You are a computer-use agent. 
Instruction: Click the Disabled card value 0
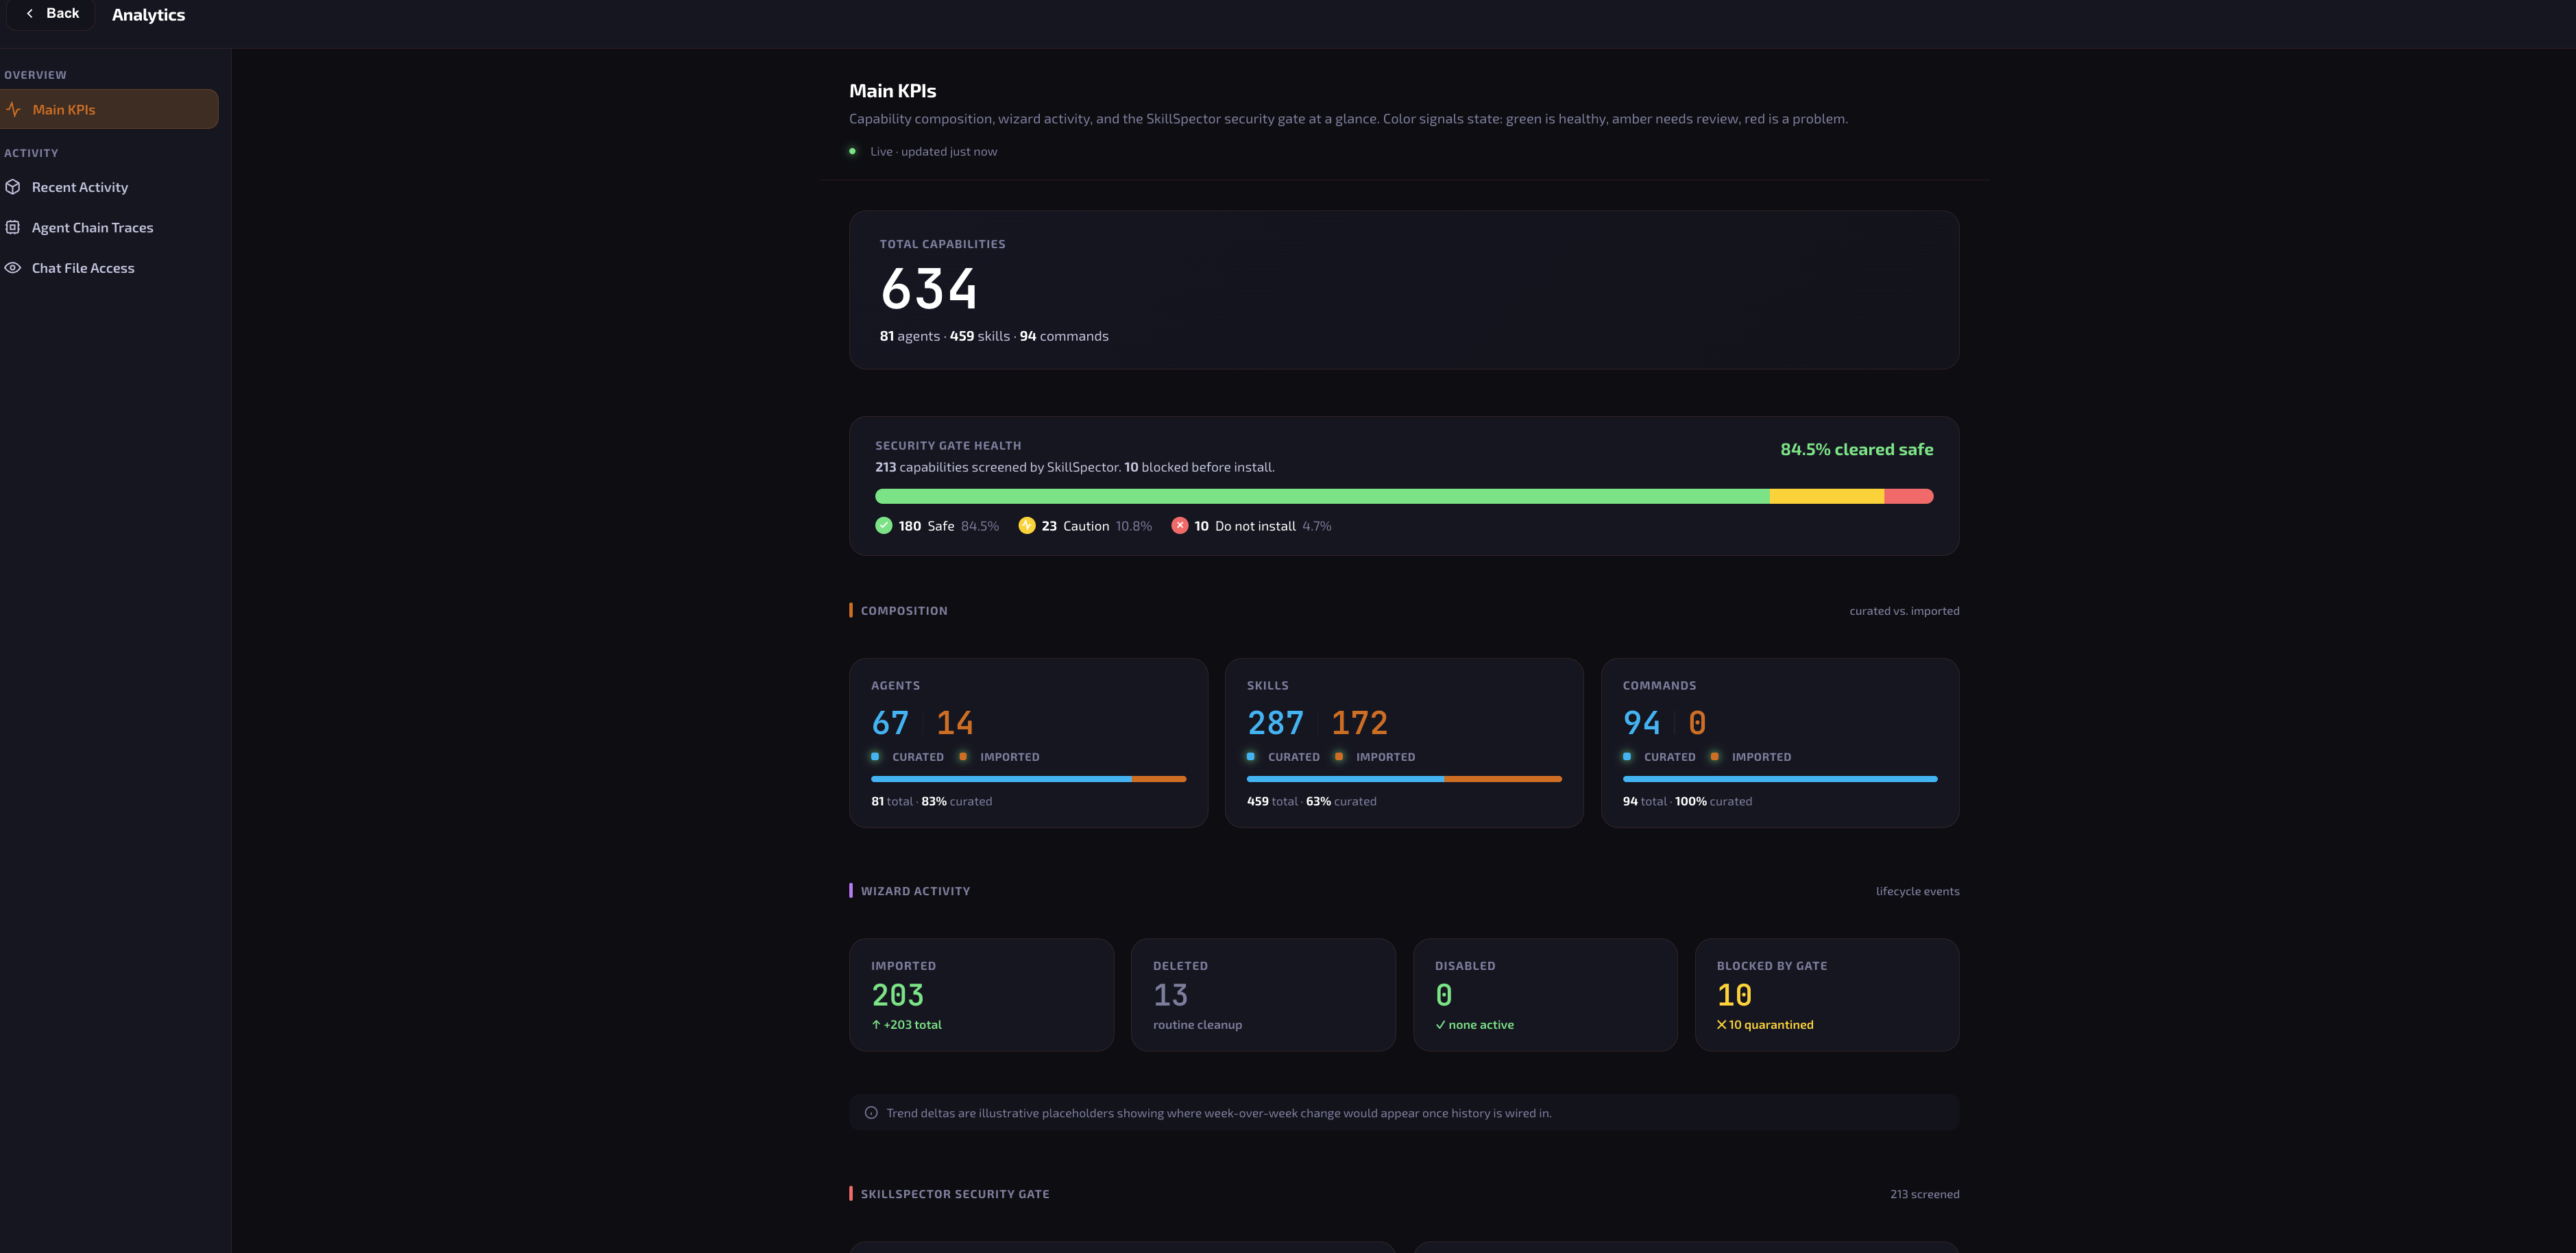click(1443, 996)
